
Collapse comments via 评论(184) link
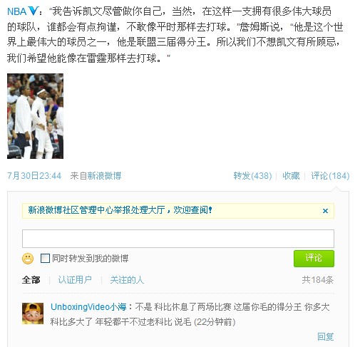pyautogui.click(x=330, y=176)
